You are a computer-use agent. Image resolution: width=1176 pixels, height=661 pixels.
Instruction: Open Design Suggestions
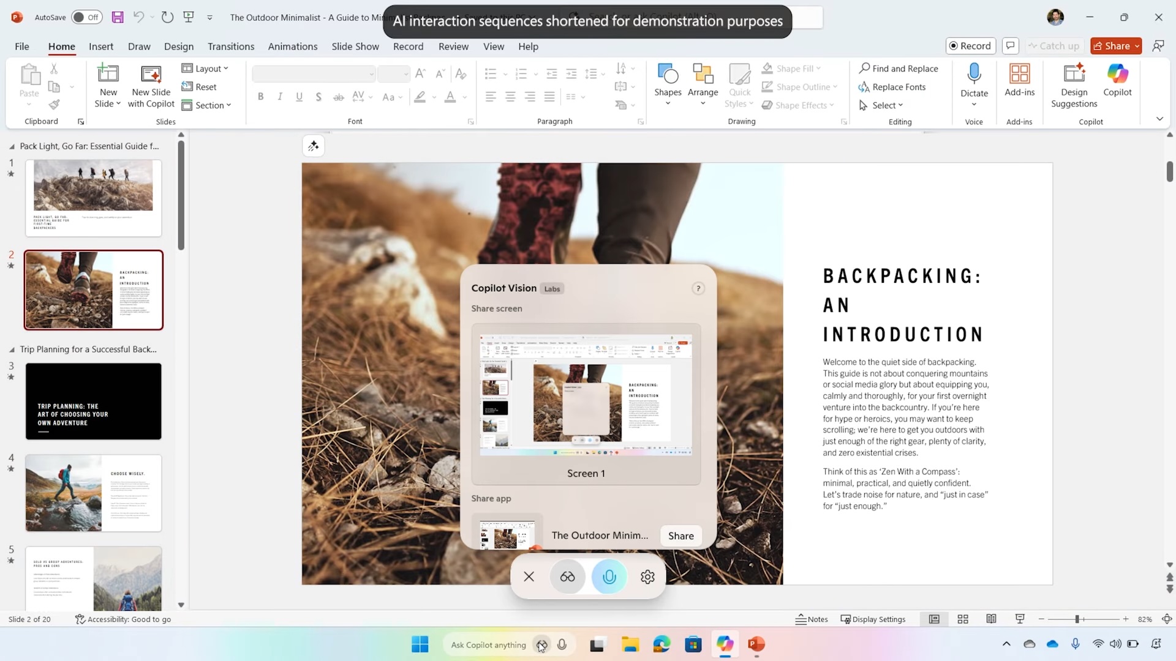point(1074,86)
